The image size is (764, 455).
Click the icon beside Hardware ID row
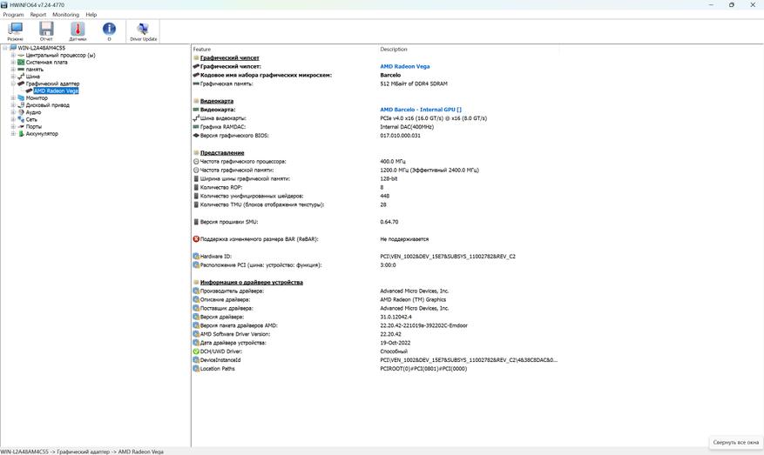[196, 257]
